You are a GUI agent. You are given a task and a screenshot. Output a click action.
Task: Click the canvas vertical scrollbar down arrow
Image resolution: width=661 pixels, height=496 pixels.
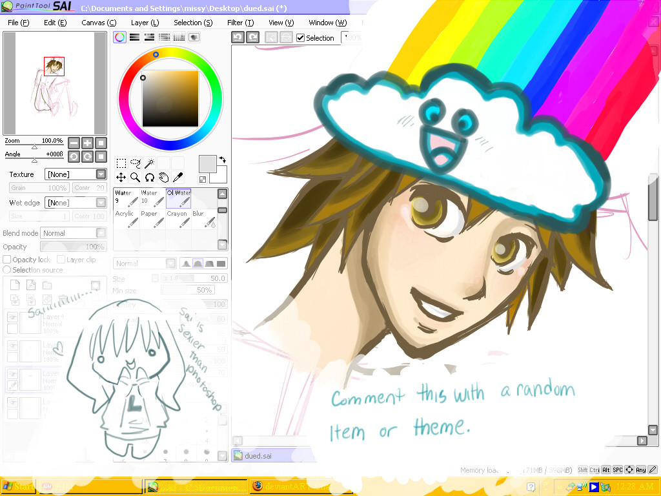coord(653,430)
